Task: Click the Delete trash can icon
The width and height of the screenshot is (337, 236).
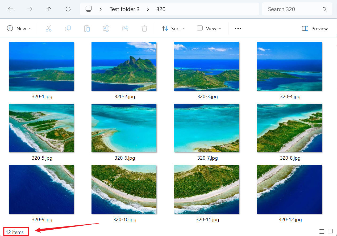Action: pyautogui.click(x=144, y=28)
